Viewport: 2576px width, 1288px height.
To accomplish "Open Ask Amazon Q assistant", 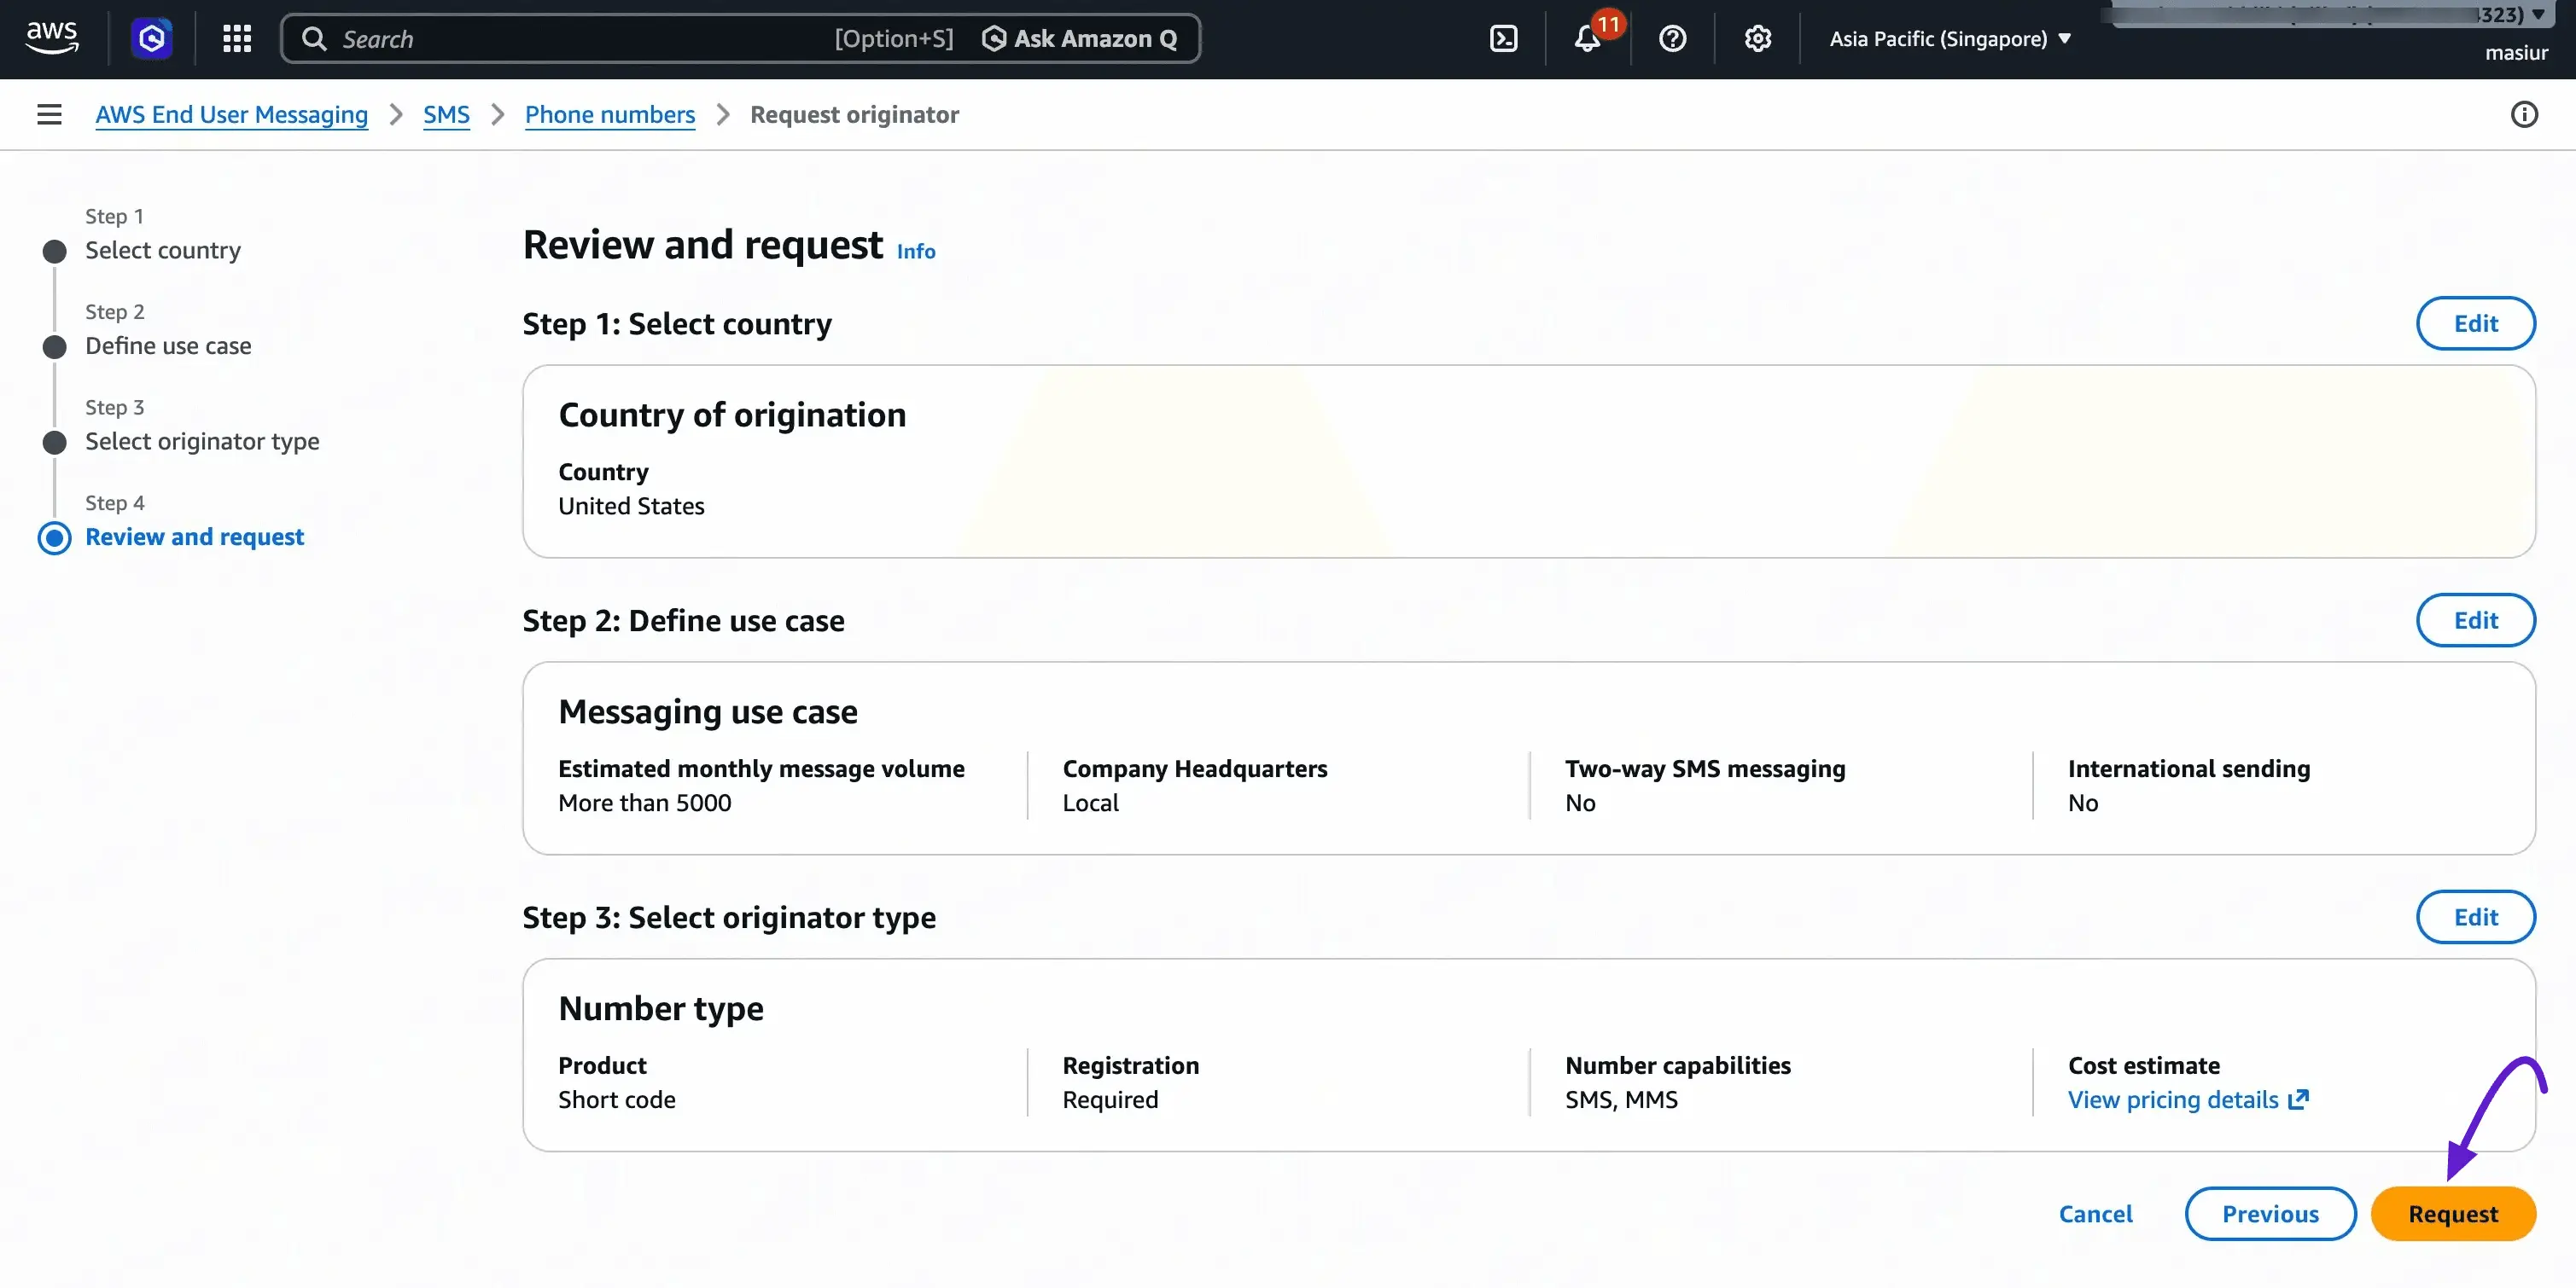I will [x=1080, y=39].
